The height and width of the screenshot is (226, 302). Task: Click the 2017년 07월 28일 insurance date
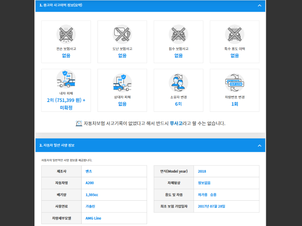coord(211,206)
